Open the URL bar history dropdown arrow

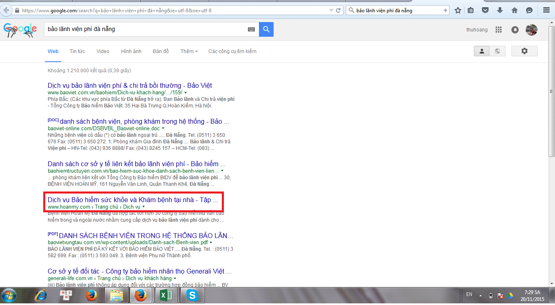click(331, 10)
